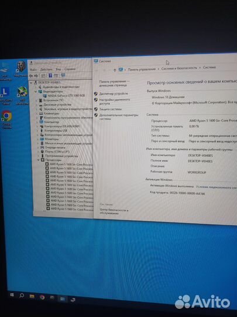This screenshot has height=317, width=237.
Task: Collapse the Процессоры category
Action: point(38,160)
